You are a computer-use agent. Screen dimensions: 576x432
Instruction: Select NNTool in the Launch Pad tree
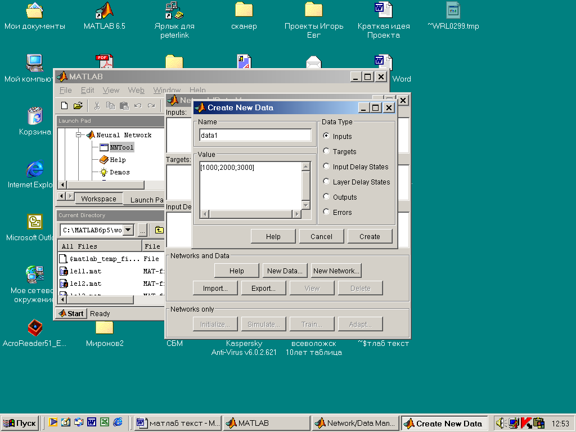point(121,147)
